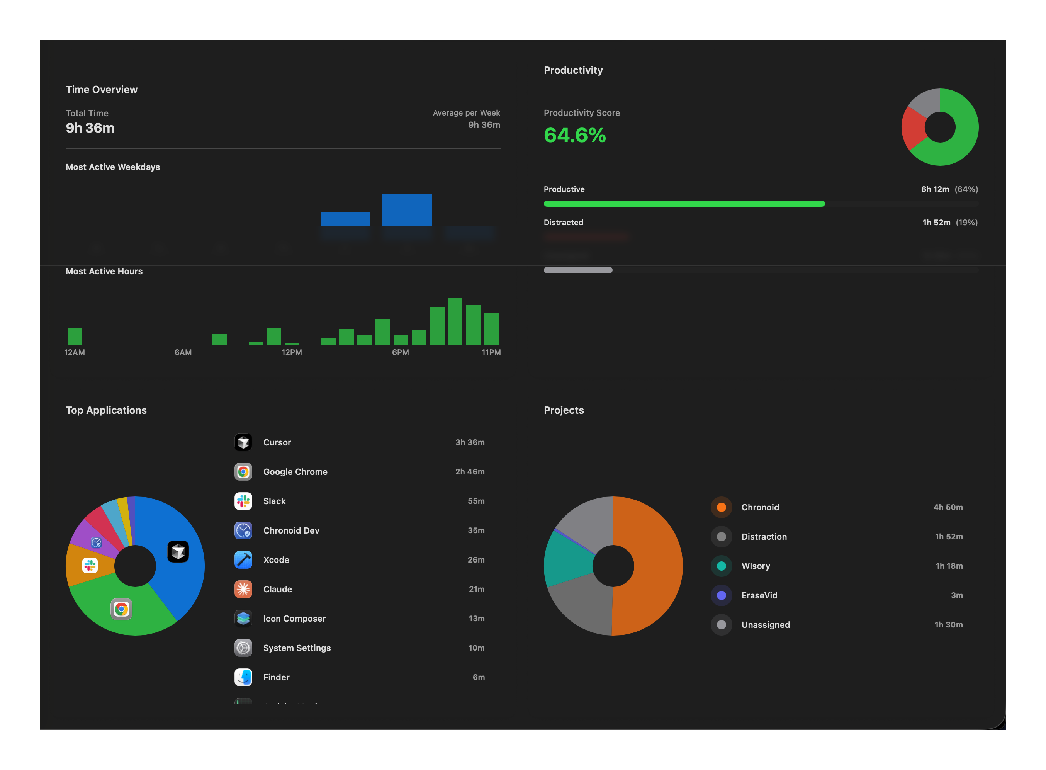Image resolution: width=1046 pixels, height=770 pixels.
Task: Click the gray Distraction project color dot
Action: [x=721, y=537]
